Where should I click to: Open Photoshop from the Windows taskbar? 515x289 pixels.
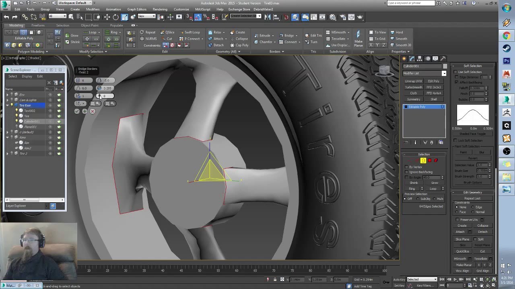click(x=507, y=61)
